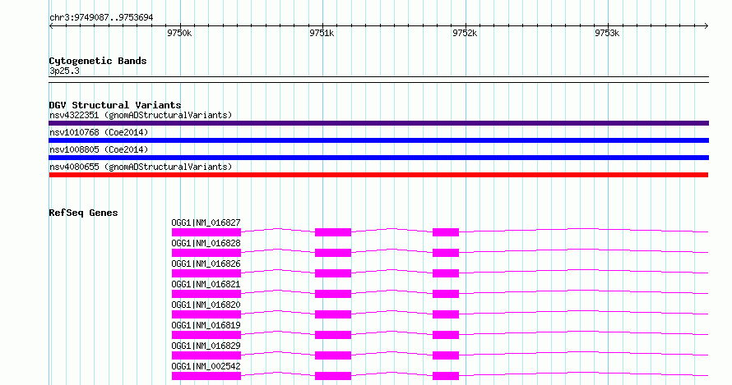The image size is (732, 385).
Task: Select NM_002542 exon block at 9751k
Action: click(333, 376)
